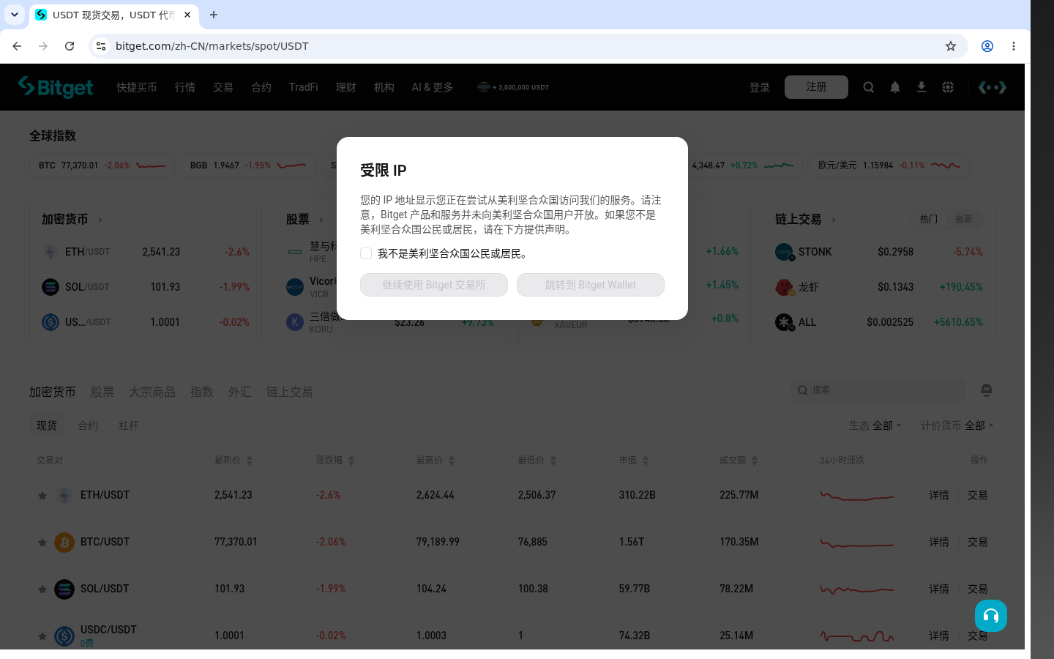
Task: Open the Chrome profile icon
Action: coord(987,46)
